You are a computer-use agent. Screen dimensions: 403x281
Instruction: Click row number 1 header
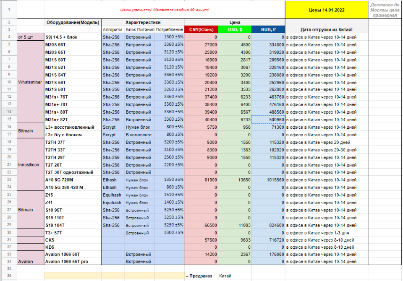point(8,10)
